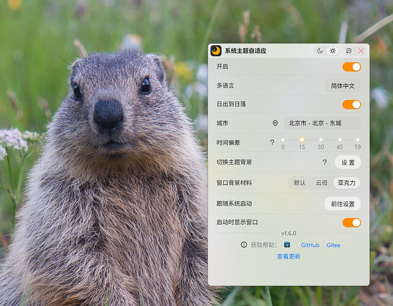Select 默认 window background material

pos(299,183)
